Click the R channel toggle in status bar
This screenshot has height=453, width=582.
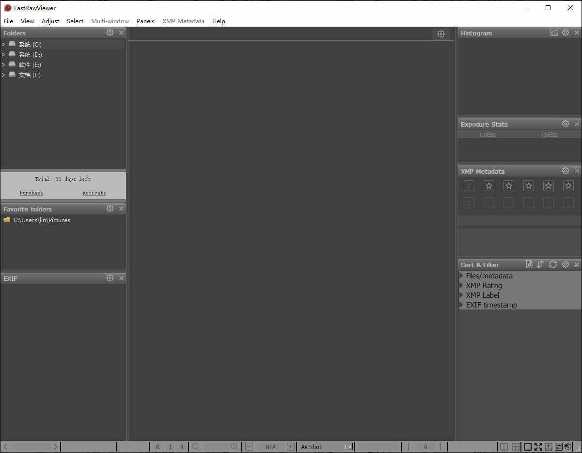coord(157,446)
